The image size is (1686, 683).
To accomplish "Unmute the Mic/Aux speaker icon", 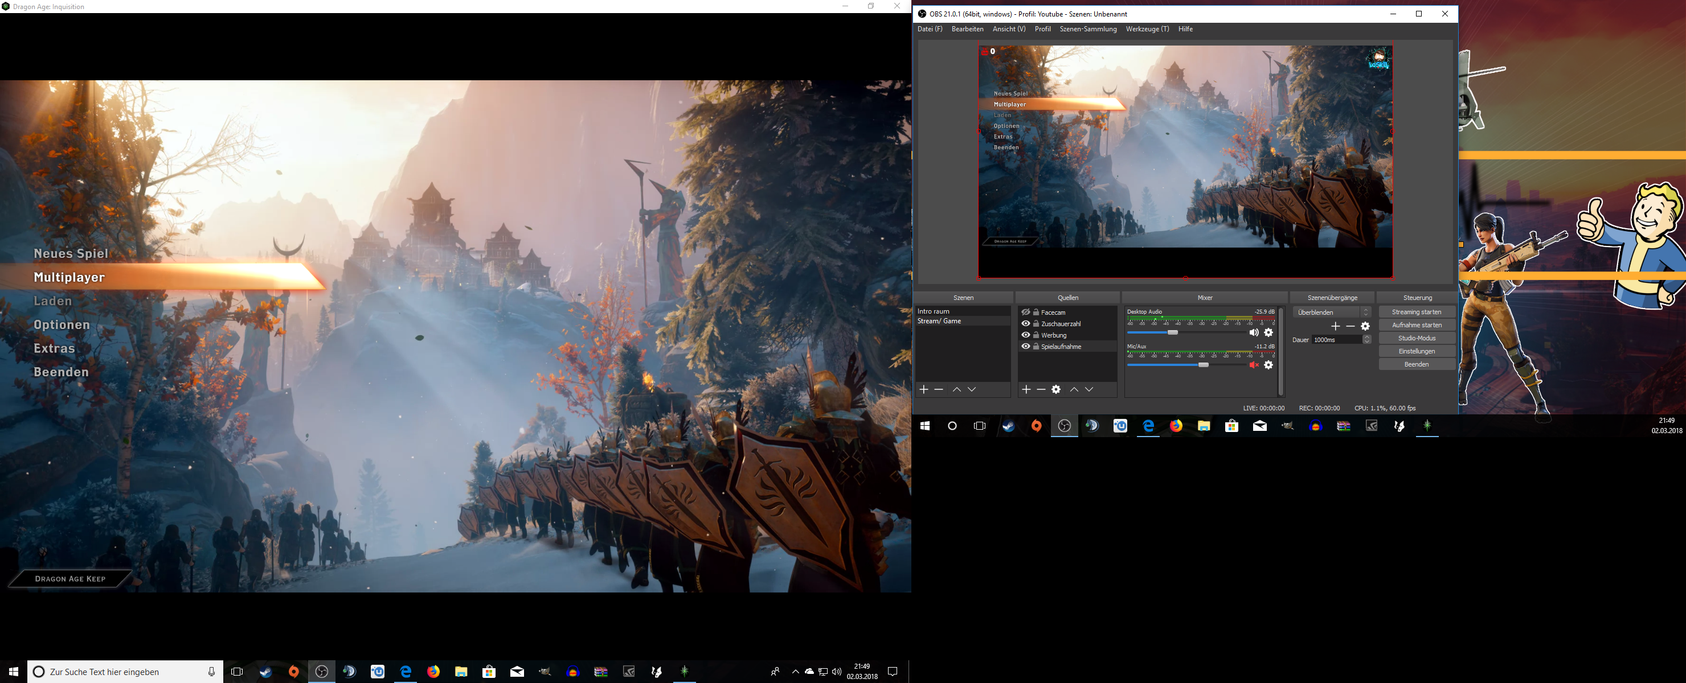I will click(1253, 365).
